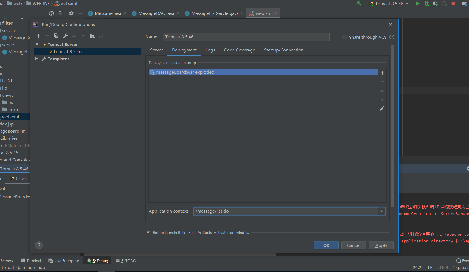
Task: Move configuration up in list
Action: [74, 36]
